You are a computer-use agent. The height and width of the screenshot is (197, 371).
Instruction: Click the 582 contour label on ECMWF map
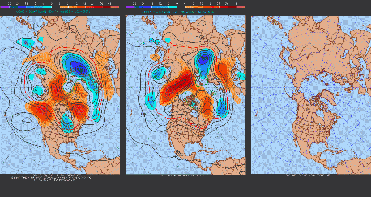pyautogui.click(x=23, y=121)
